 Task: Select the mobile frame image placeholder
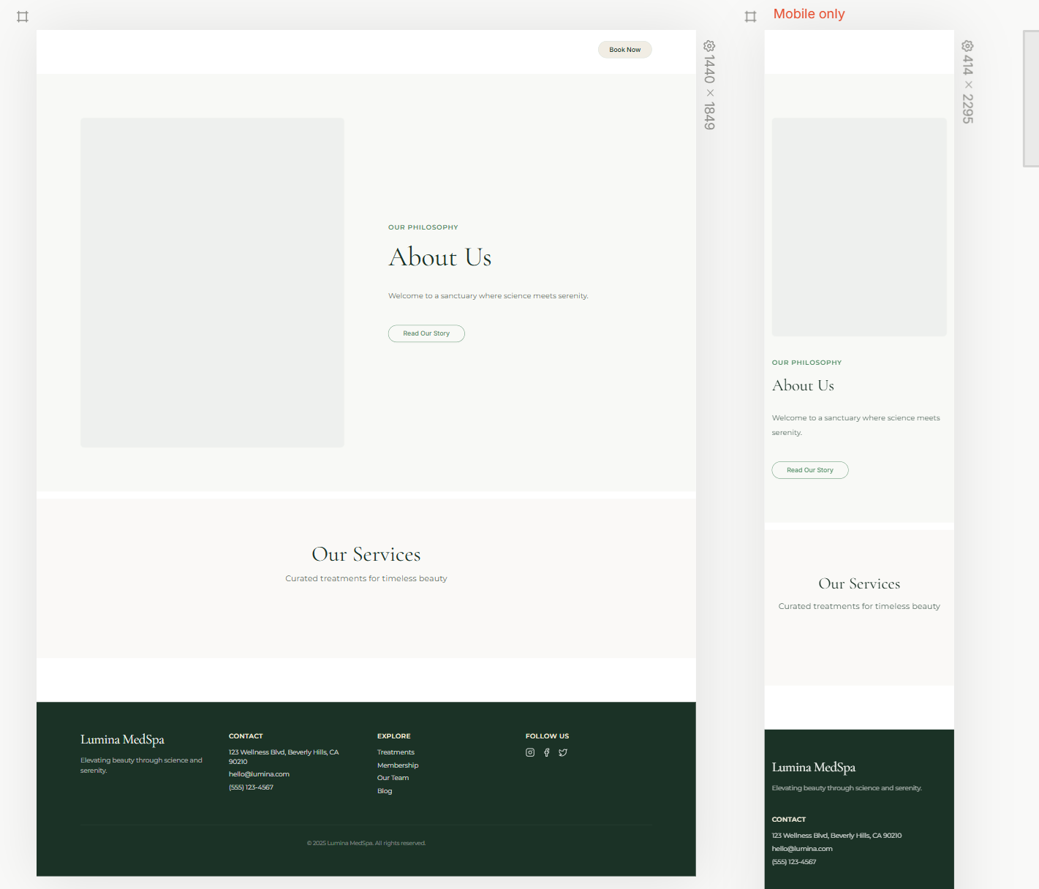pyautogui.click(x=859, y=227)
